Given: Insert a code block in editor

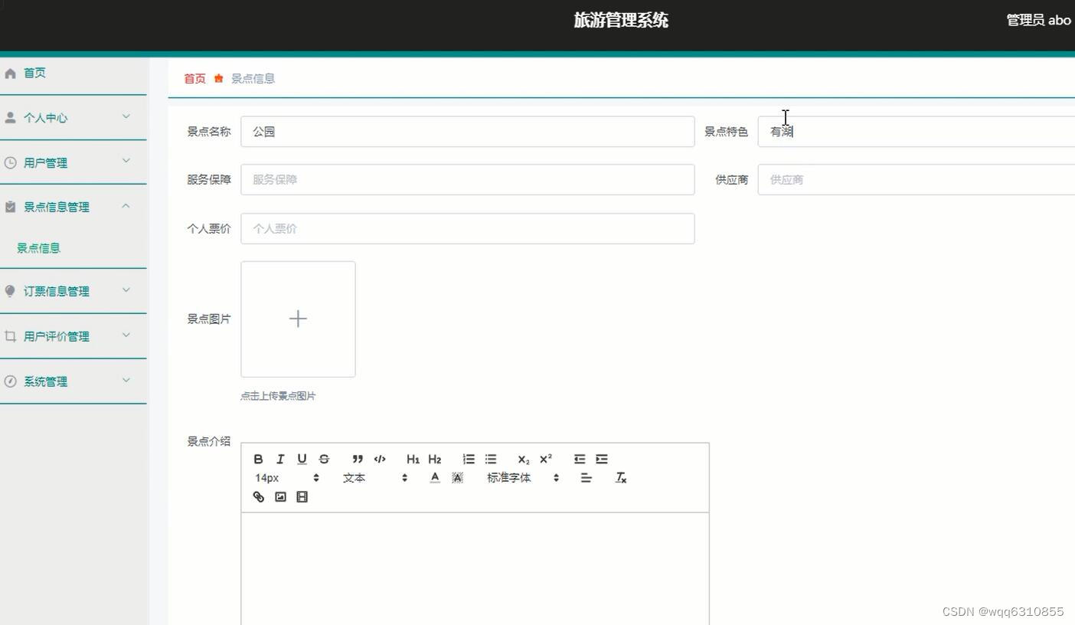Looking at the screenshot, I should point(380,459).
